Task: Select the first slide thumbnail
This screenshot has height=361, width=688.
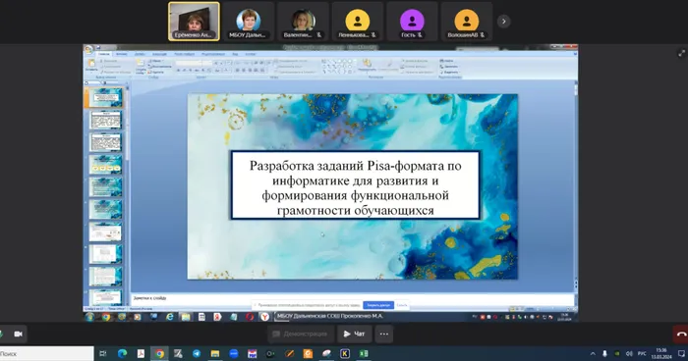Action: point(106,97)
